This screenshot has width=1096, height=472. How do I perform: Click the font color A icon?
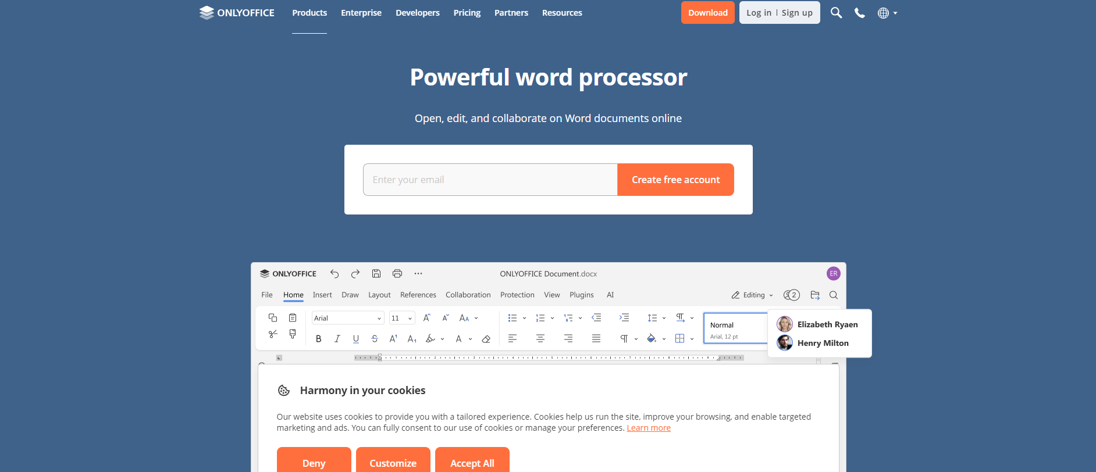point(458,339)
